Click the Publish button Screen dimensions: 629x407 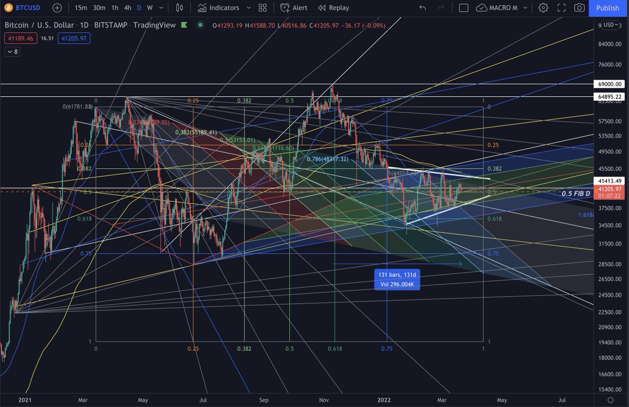click(608, 8)
